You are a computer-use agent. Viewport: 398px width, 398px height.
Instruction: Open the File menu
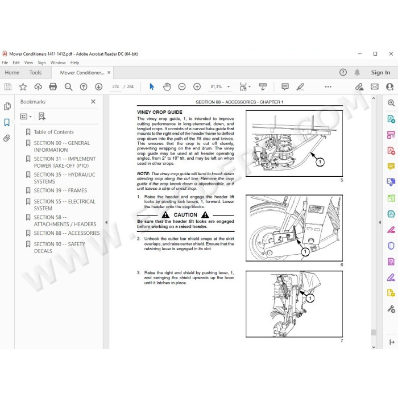5,63
